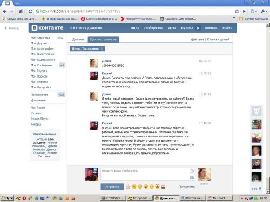Click the camera attach-photo icon
This screenshot has width=270, height=202.
pyautogui.click(x=192, y=178)
